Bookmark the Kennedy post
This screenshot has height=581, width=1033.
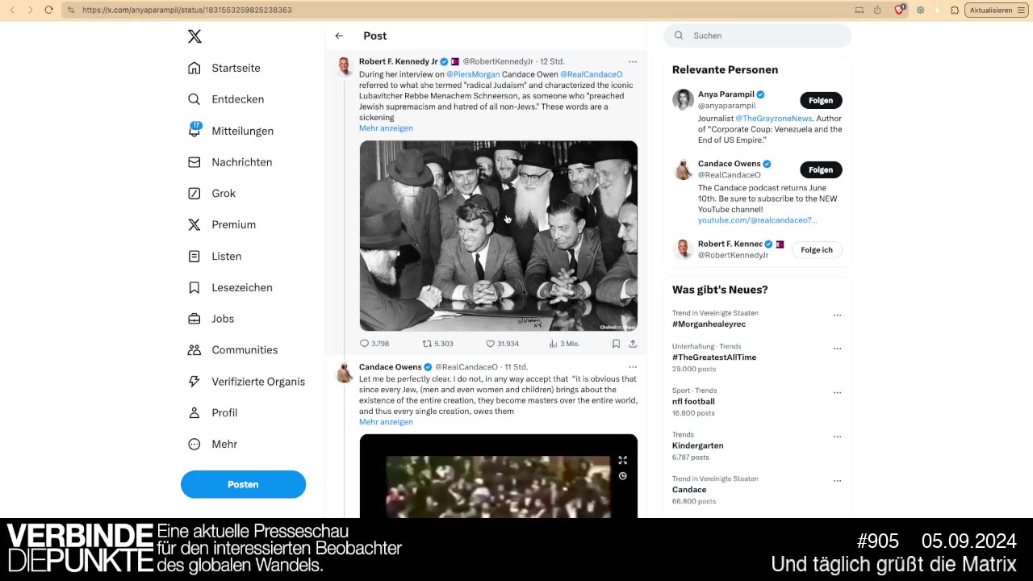click(x=616, y=344)
